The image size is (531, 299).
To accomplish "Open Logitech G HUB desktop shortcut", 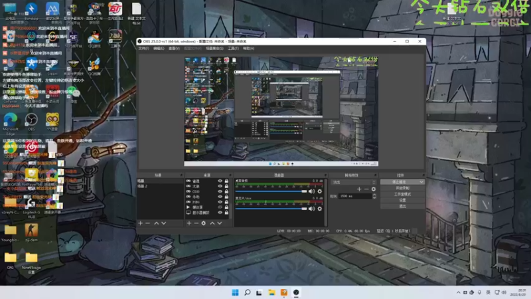I will tap(31, 208).
